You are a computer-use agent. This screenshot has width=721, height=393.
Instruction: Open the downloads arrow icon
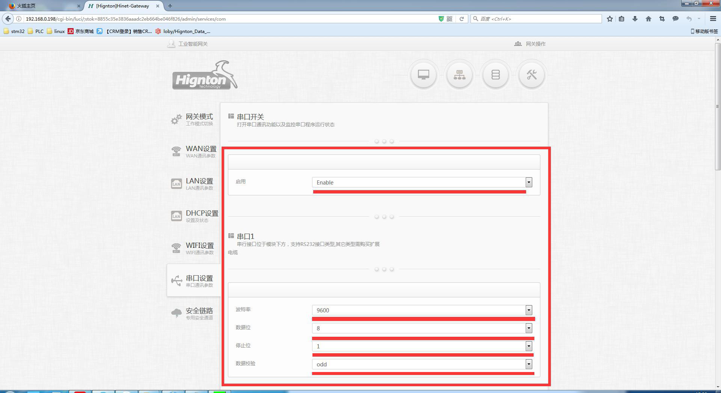[635, 19]
